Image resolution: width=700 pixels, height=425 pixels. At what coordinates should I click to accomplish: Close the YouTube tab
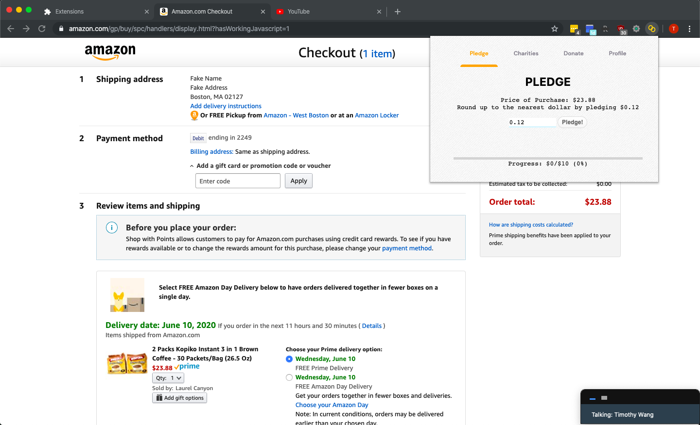(379, 12)
